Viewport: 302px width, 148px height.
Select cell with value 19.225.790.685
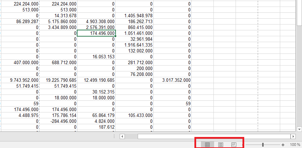[x=58, y=80]
